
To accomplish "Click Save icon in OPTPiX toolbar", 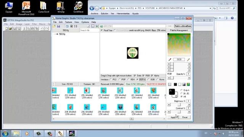I will point(15,29).
